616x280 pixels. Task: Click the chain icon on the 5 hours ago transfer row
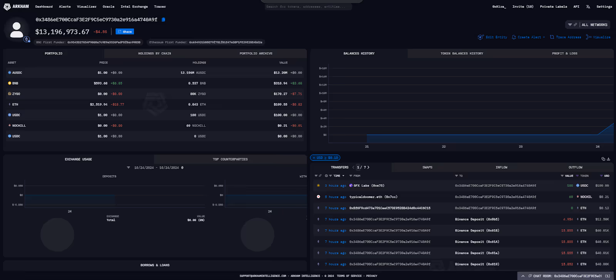(318, 197)
